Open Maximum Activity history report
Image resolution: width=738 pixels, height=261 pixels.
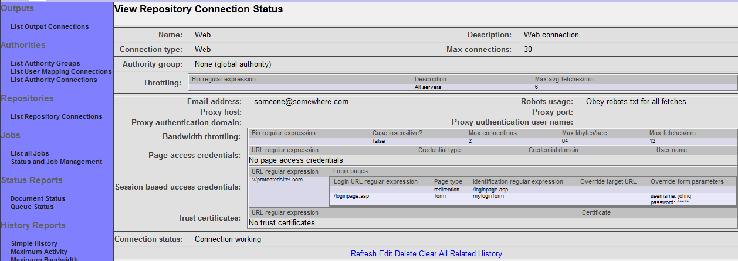38,252
